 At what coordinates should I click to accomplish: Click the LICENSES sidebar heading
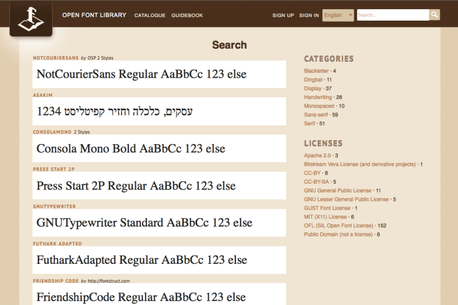[x=323, y=143]
